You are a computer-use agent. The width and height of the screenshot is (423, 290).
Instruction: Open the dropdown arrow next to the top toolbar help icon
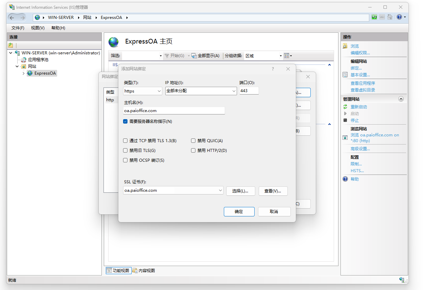click(405, 17)
